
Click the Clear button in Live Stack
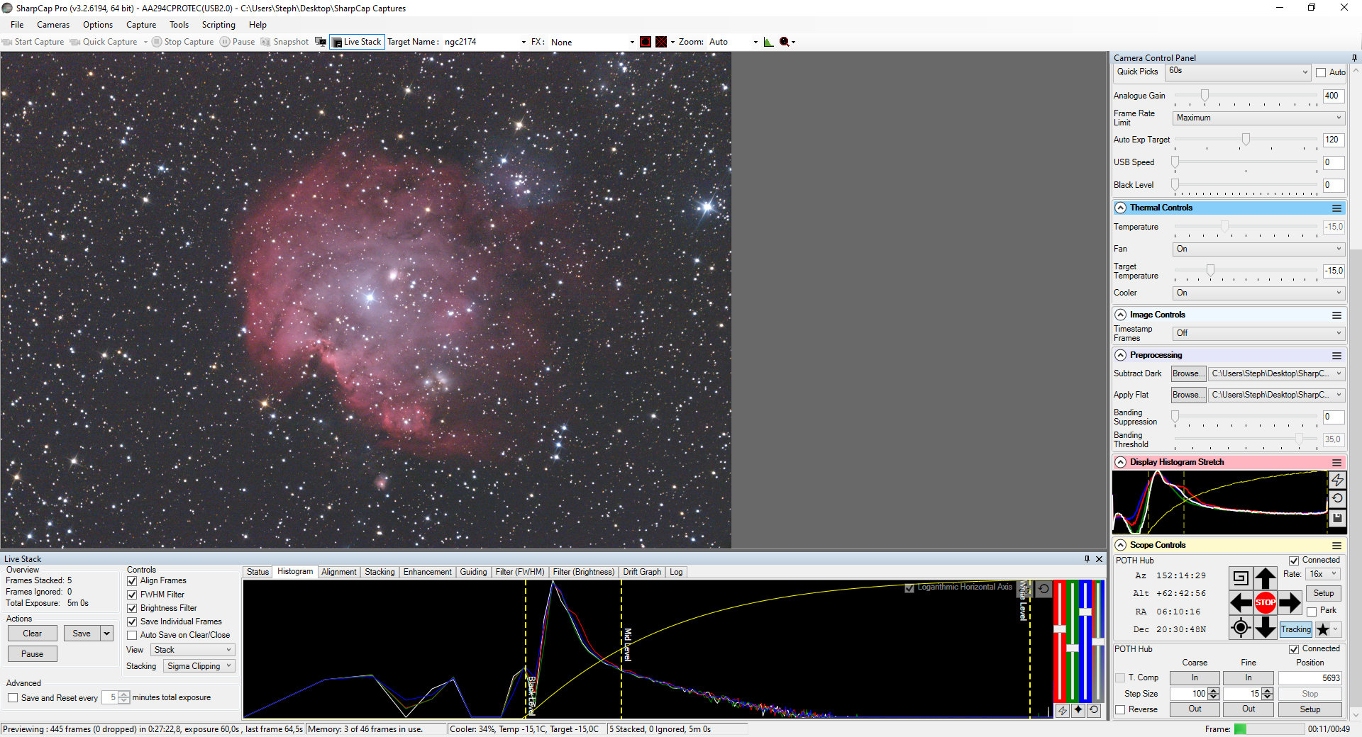tap(32, 634)
